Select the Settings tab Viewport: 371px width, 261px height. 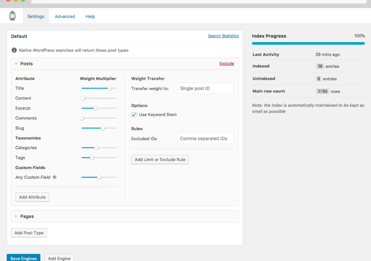[36, 16]
